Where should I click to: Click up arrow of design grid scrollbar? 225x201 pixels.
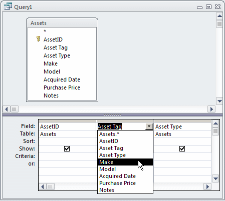[215, 123]
